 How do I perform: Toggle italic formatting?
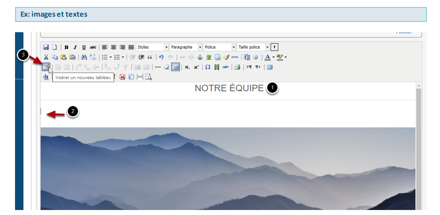[75, 47]
